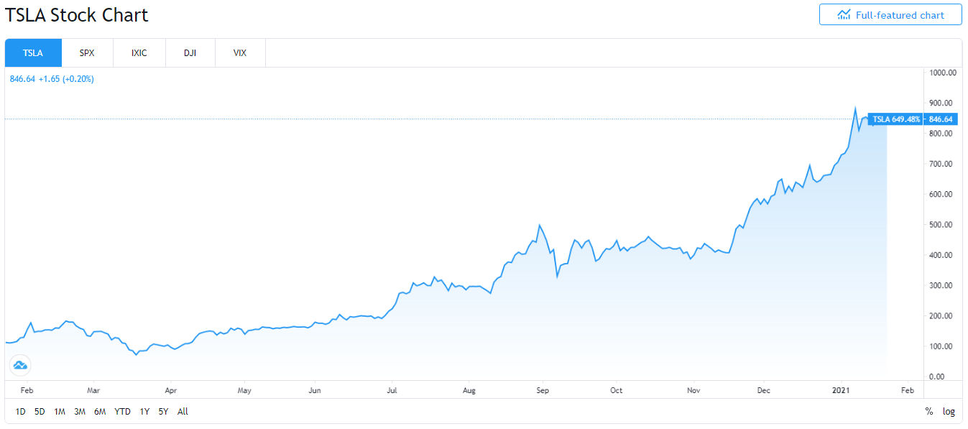Click the 846.64 +1.65 (+0.20%) quote text
The image size is (968, 429).
point(52,79)
